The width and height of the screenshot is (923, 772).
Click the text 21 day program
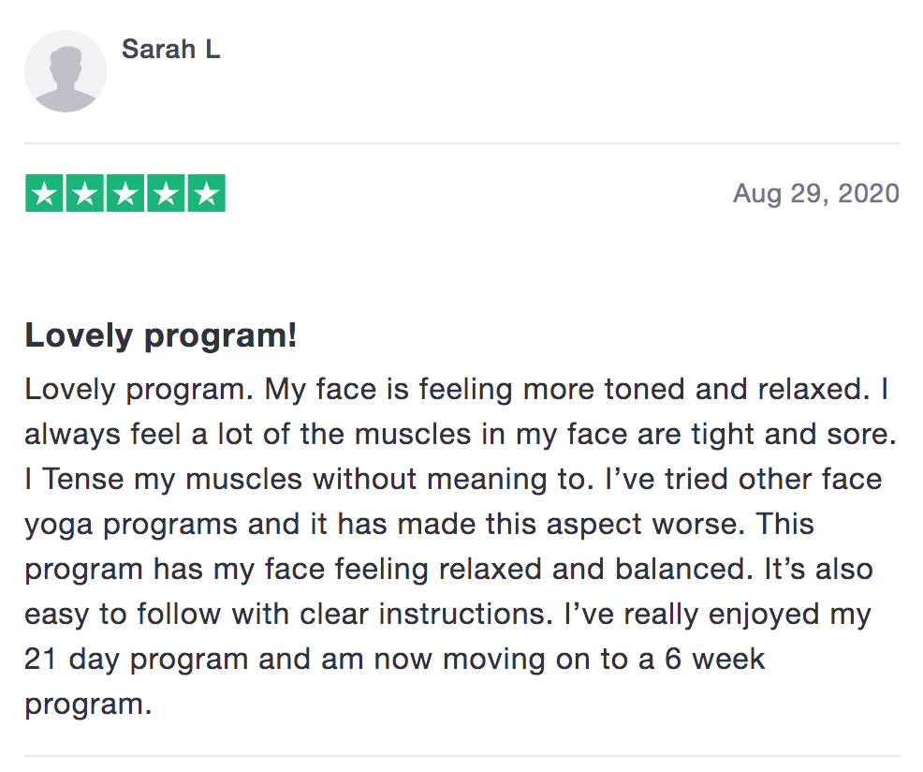pos(136,660)
